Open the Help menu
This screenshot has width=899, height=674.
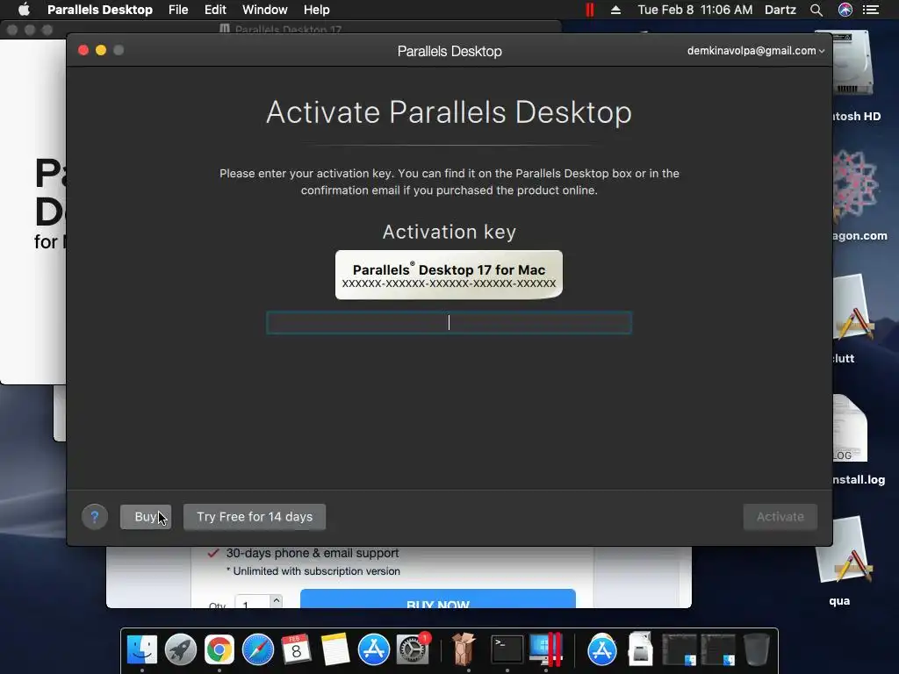point(316,10)
